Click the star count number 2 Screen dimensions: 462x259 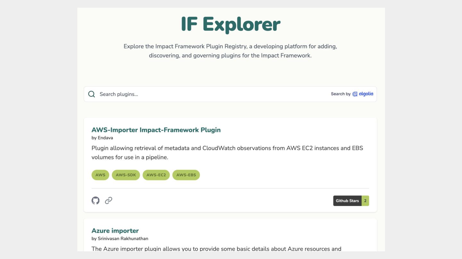tap(365, 201)
